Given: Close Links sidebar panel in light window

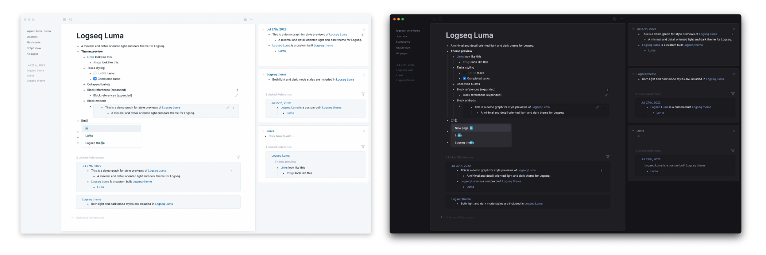Looking at the screenshot, I should pyautogui.click(x=364, y=131).
